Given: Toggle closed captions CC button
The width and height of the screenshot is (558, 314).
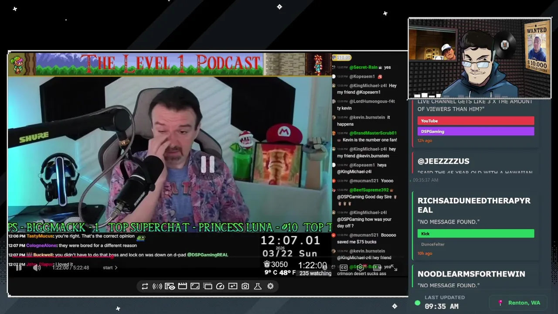Looking at the screenshot, I should [x=344, y=267].
